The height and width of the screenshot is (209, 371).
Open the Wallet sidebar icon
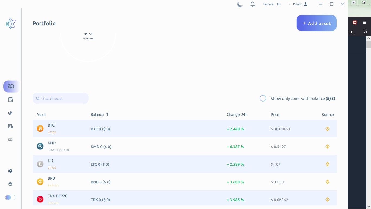(10, 100)
